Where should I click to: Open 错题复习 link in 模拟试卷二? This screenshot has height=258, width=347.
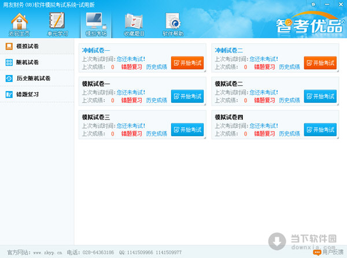click(265, 100)
